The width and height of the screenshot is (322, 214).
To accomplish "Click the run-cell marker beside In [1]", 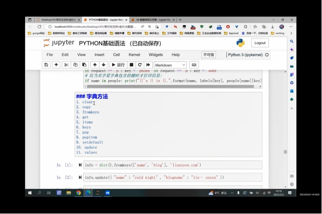I will click(x=79, y=165).
